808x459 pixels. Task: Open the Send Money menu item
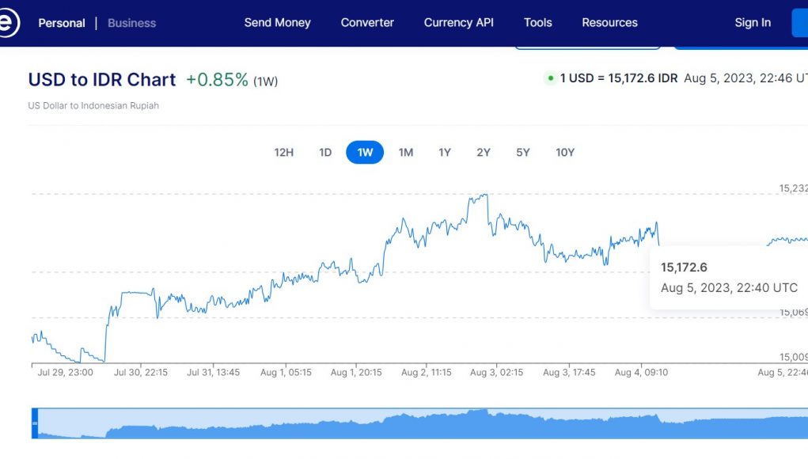[277, 22]
